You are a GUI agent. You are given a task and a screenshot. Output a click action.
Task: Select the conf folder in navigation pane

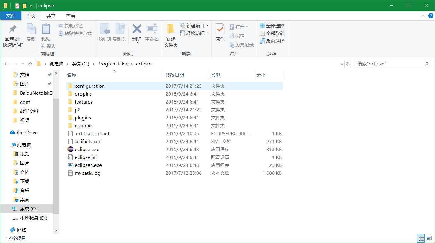click(x=25, y=102)
